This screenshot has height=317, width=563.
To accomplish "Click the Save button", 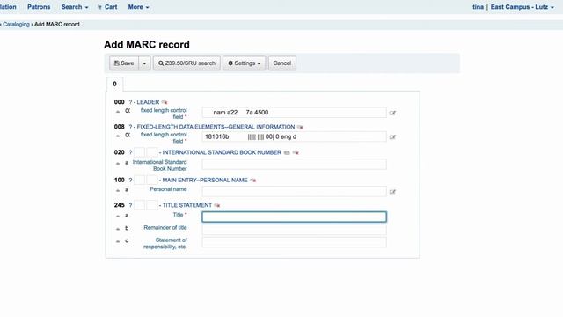I will (124, 63).
